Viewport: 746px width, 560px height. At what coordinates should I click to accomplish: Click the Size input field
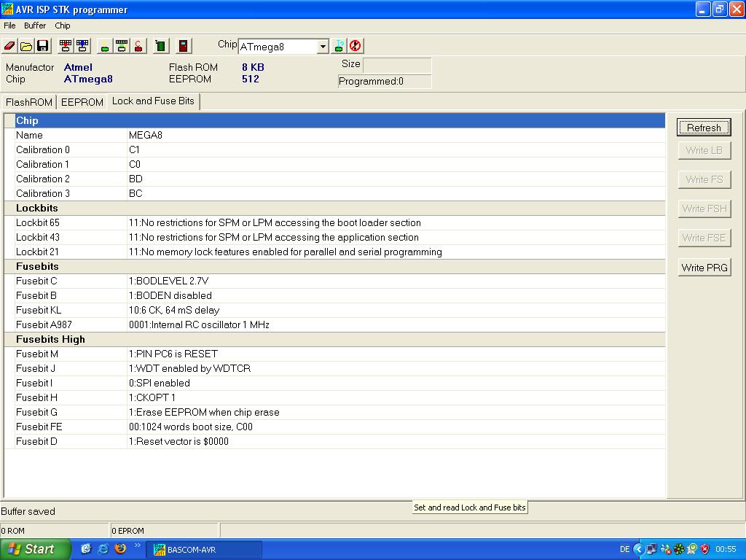(396, 65)
